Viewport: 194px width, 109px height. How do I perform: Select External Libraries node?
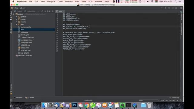point(24,55)
